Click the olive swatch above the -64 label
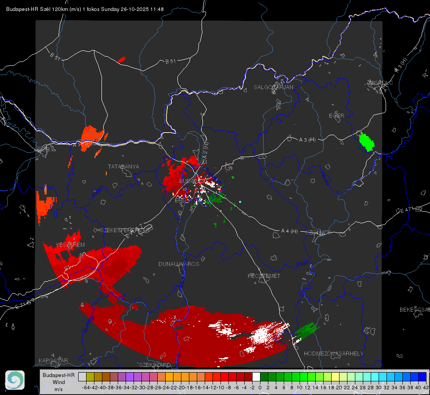 [90, 377]
